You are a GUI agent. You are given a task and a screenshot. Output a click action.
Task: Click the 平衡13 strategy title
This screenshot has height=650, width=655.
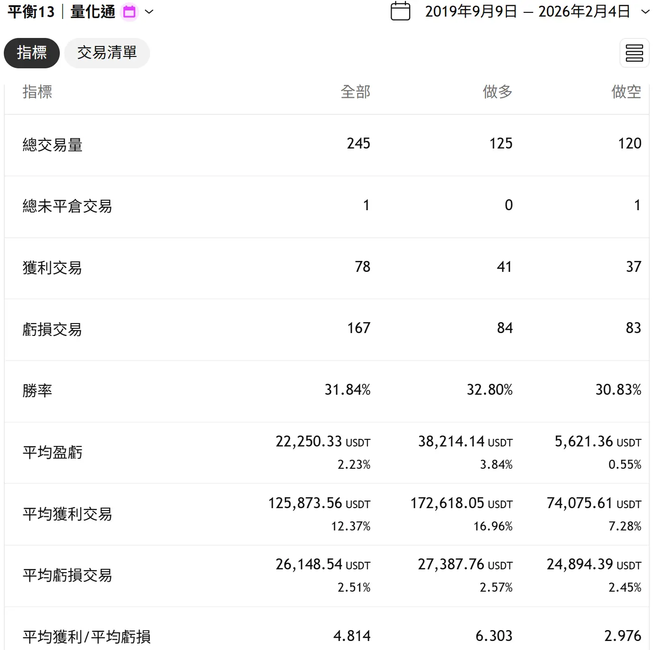click(31, 12)
